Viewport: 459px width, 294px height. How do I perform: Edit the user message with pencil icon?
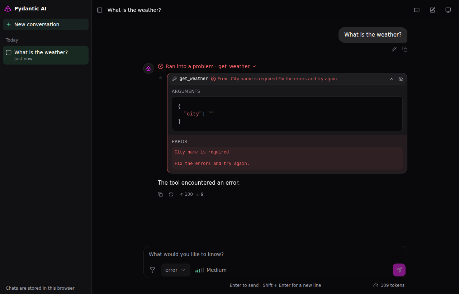click(394, 49)
